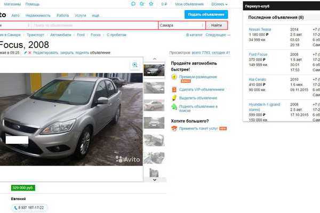Click inside the search text field

[95, 25]
